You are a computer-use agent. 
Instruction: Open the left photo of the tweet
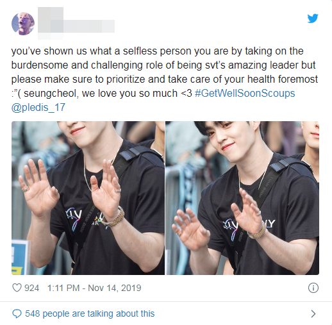coord(88,198)
